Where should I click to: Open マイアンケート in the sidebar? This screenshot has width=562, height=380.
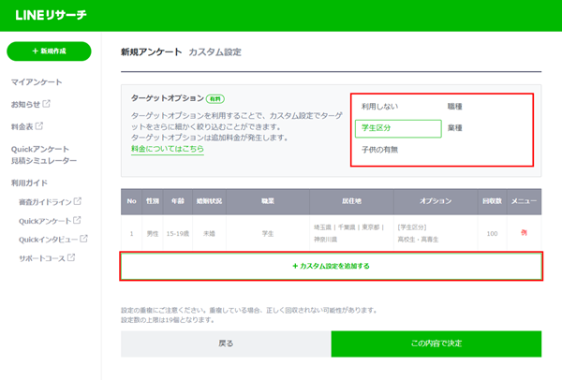(37, 82)
